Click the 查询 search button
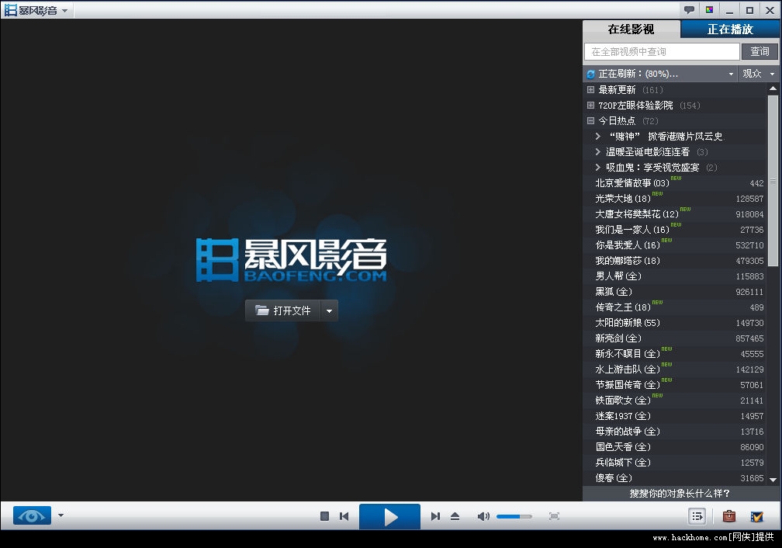The image size is (782, 548). point(760,51)
